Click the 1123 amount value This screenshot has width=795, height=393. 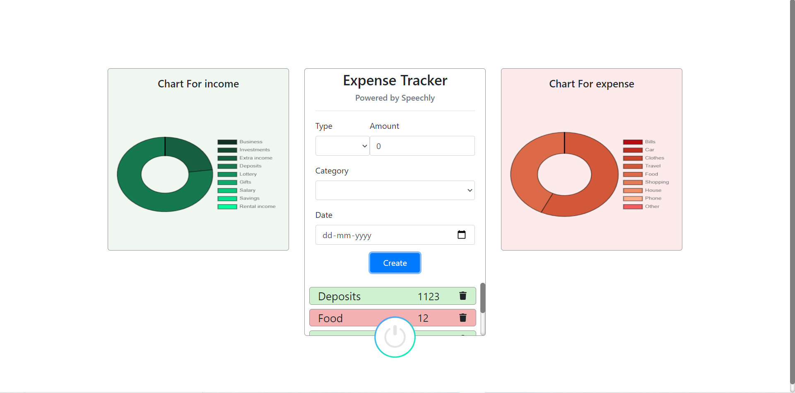pyautogui.click(x=428, y=297)
